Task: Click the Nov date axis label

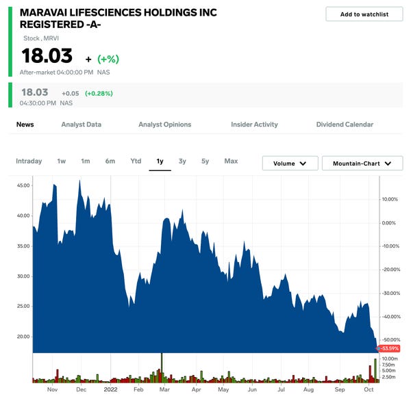Action: pos(53,389)
